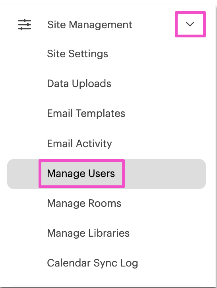Click the Site Management sliders icon
This screenshot has height=288, width=217.
(x=25, y=25)
